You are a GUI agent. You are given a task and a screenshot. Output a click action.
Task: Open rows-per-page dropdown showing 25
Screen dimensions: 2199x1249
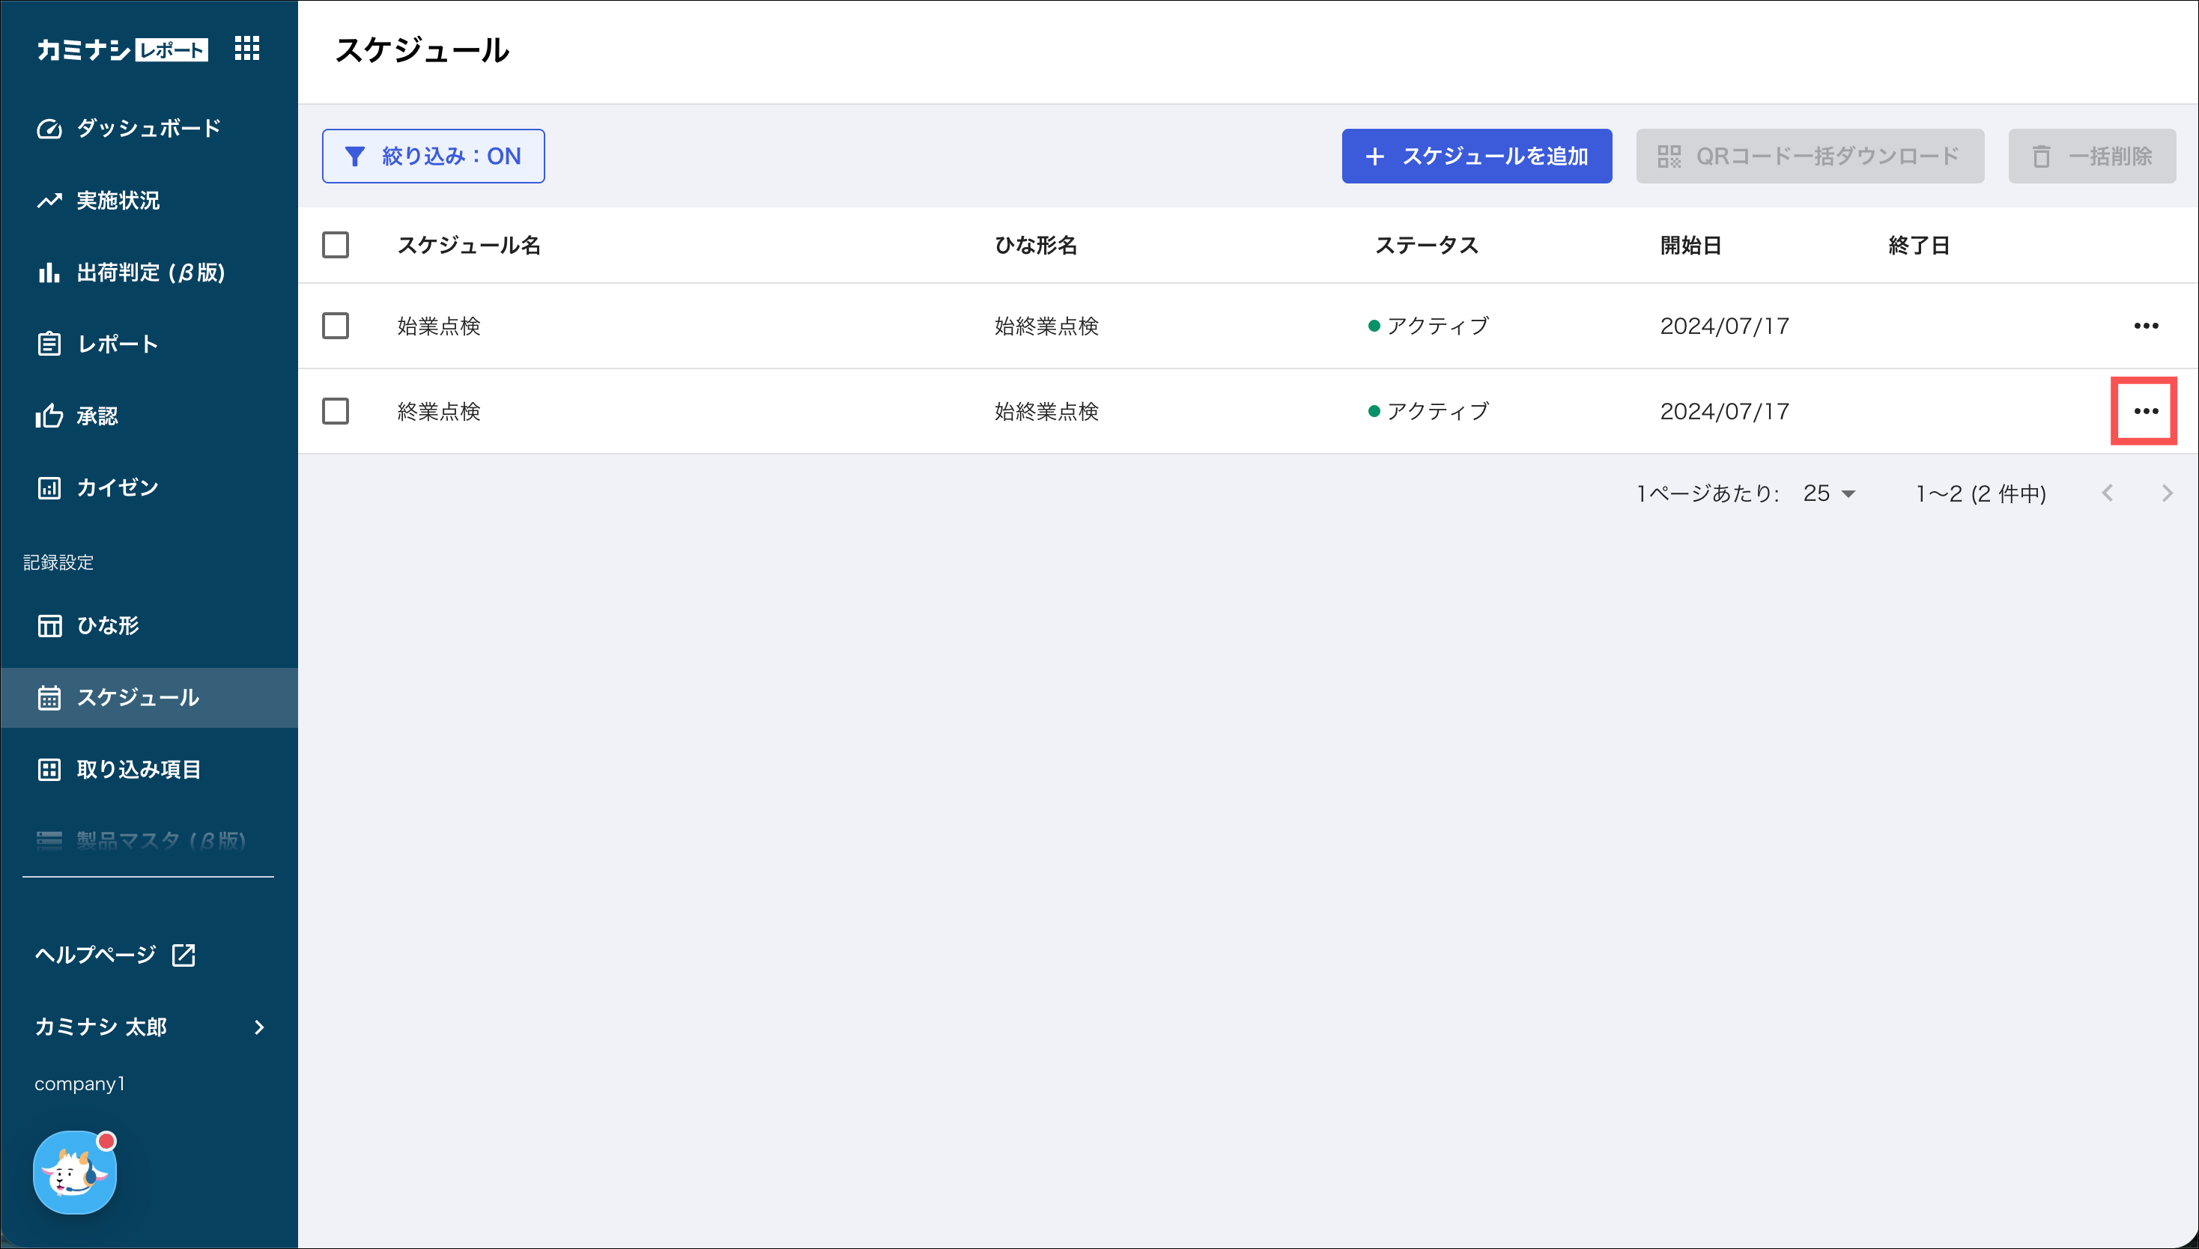click(1829, 493)
